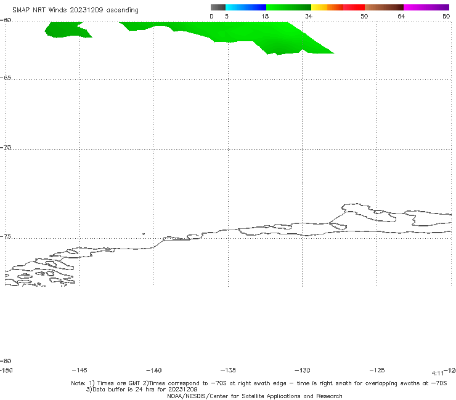Click the gray segment of the wind colorbar
The image size is (456, 400).
click(x=218, y=7)
